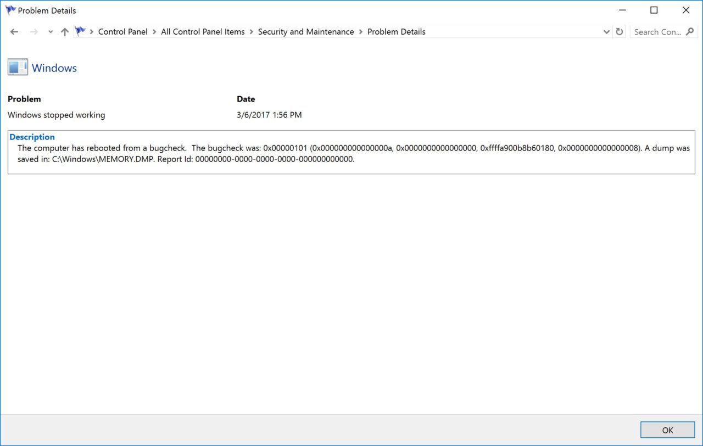Expand chevron after Security and Maintenance
Viewport: 703px width, 446px height.
point(361,32)
